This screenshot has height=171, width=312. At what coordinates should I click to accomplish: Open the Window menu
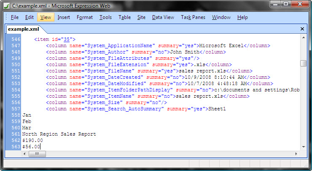(221, 17)
